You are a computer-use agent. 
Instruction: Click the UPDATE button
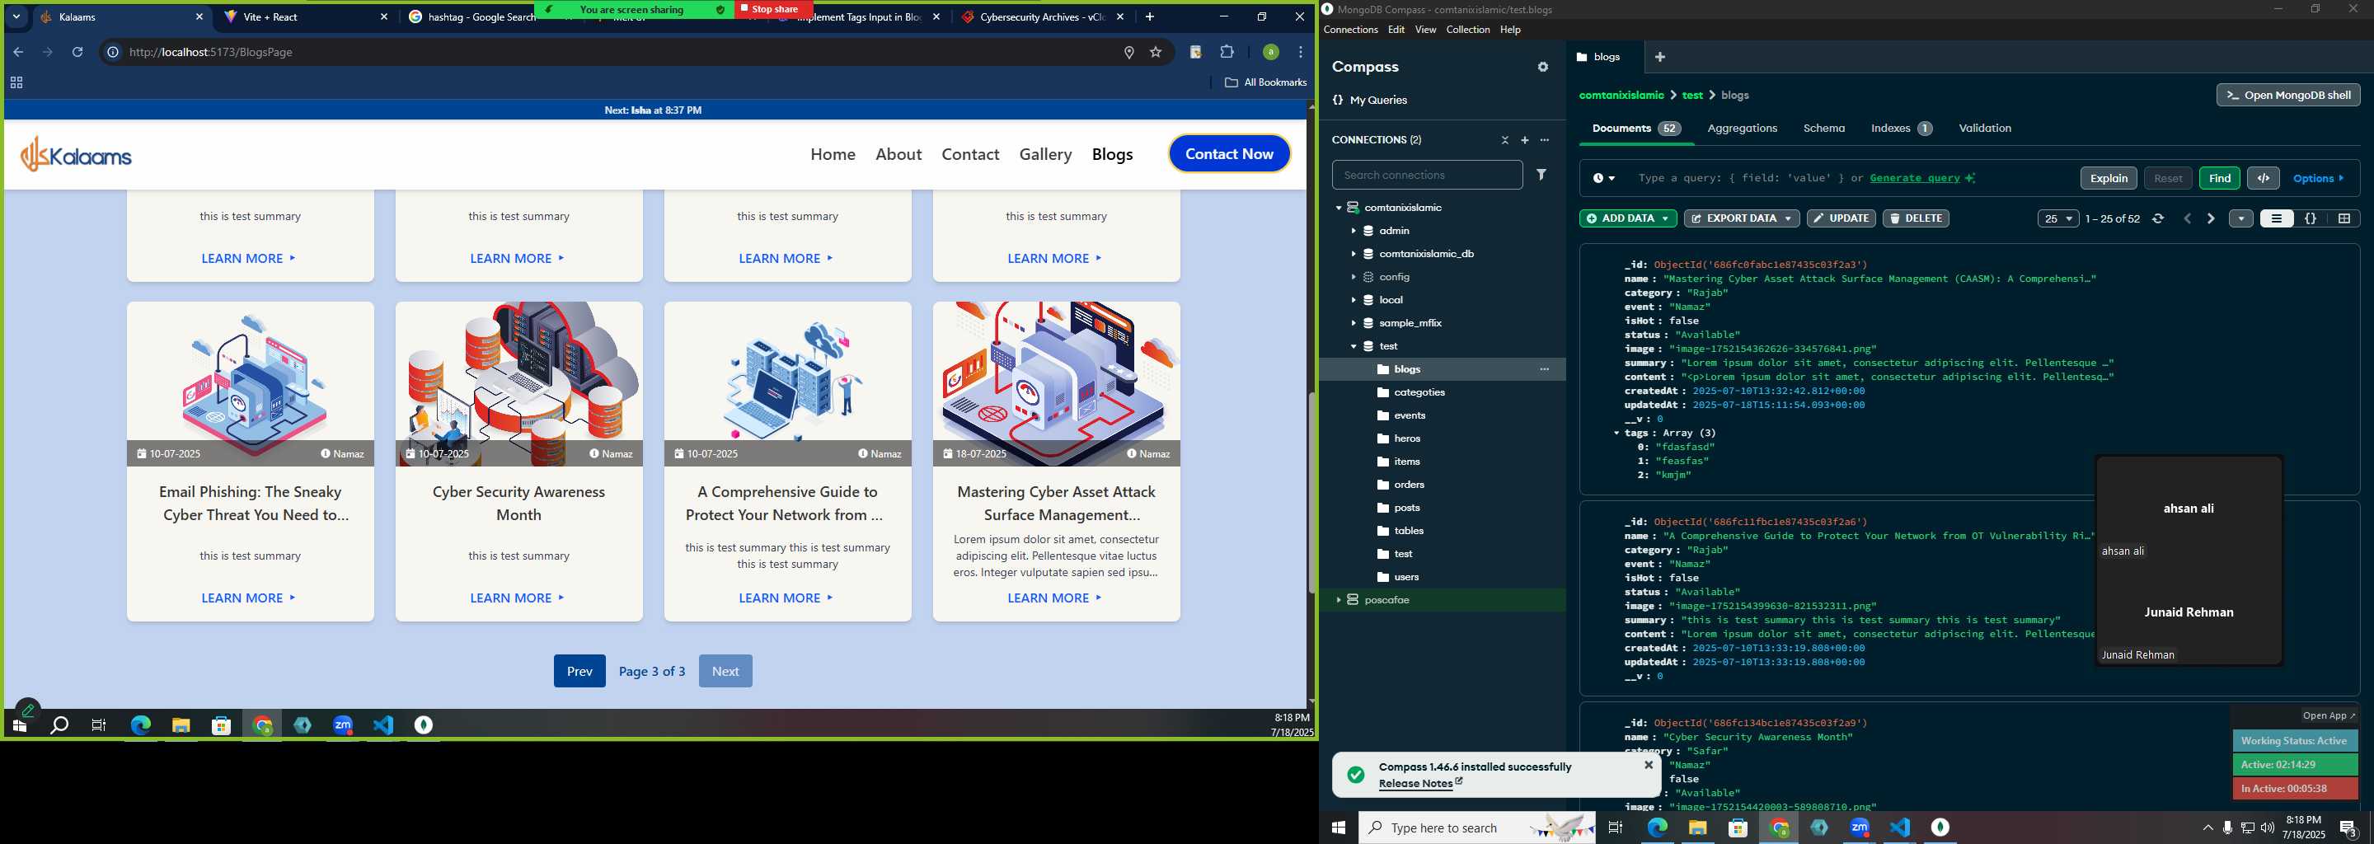1841,218
